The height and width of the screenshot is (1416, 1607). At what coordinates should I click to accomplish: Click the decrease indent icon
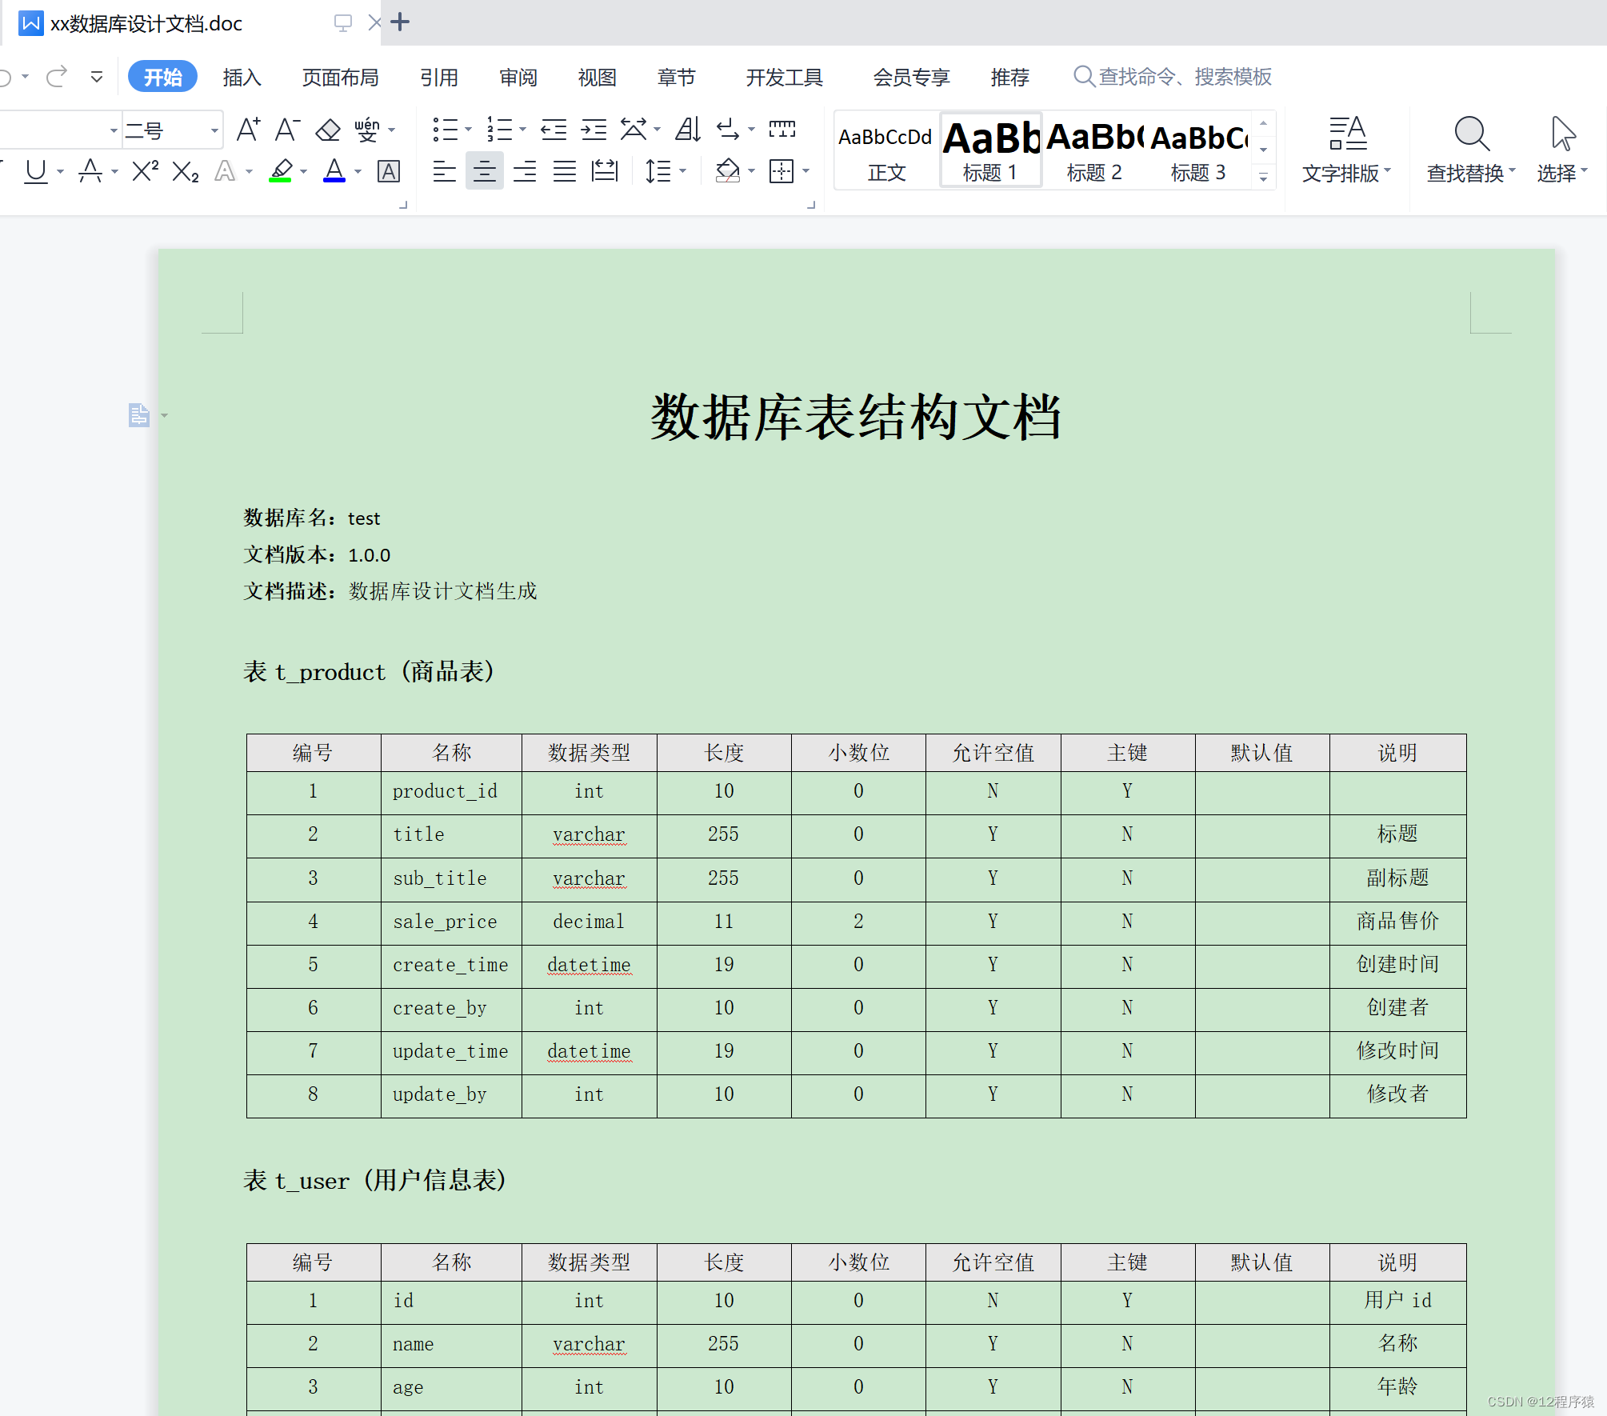[554, 130]
